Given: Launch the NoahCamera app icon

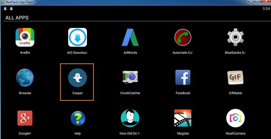Looking at the screenshot, I should click(x=235, y=118).
